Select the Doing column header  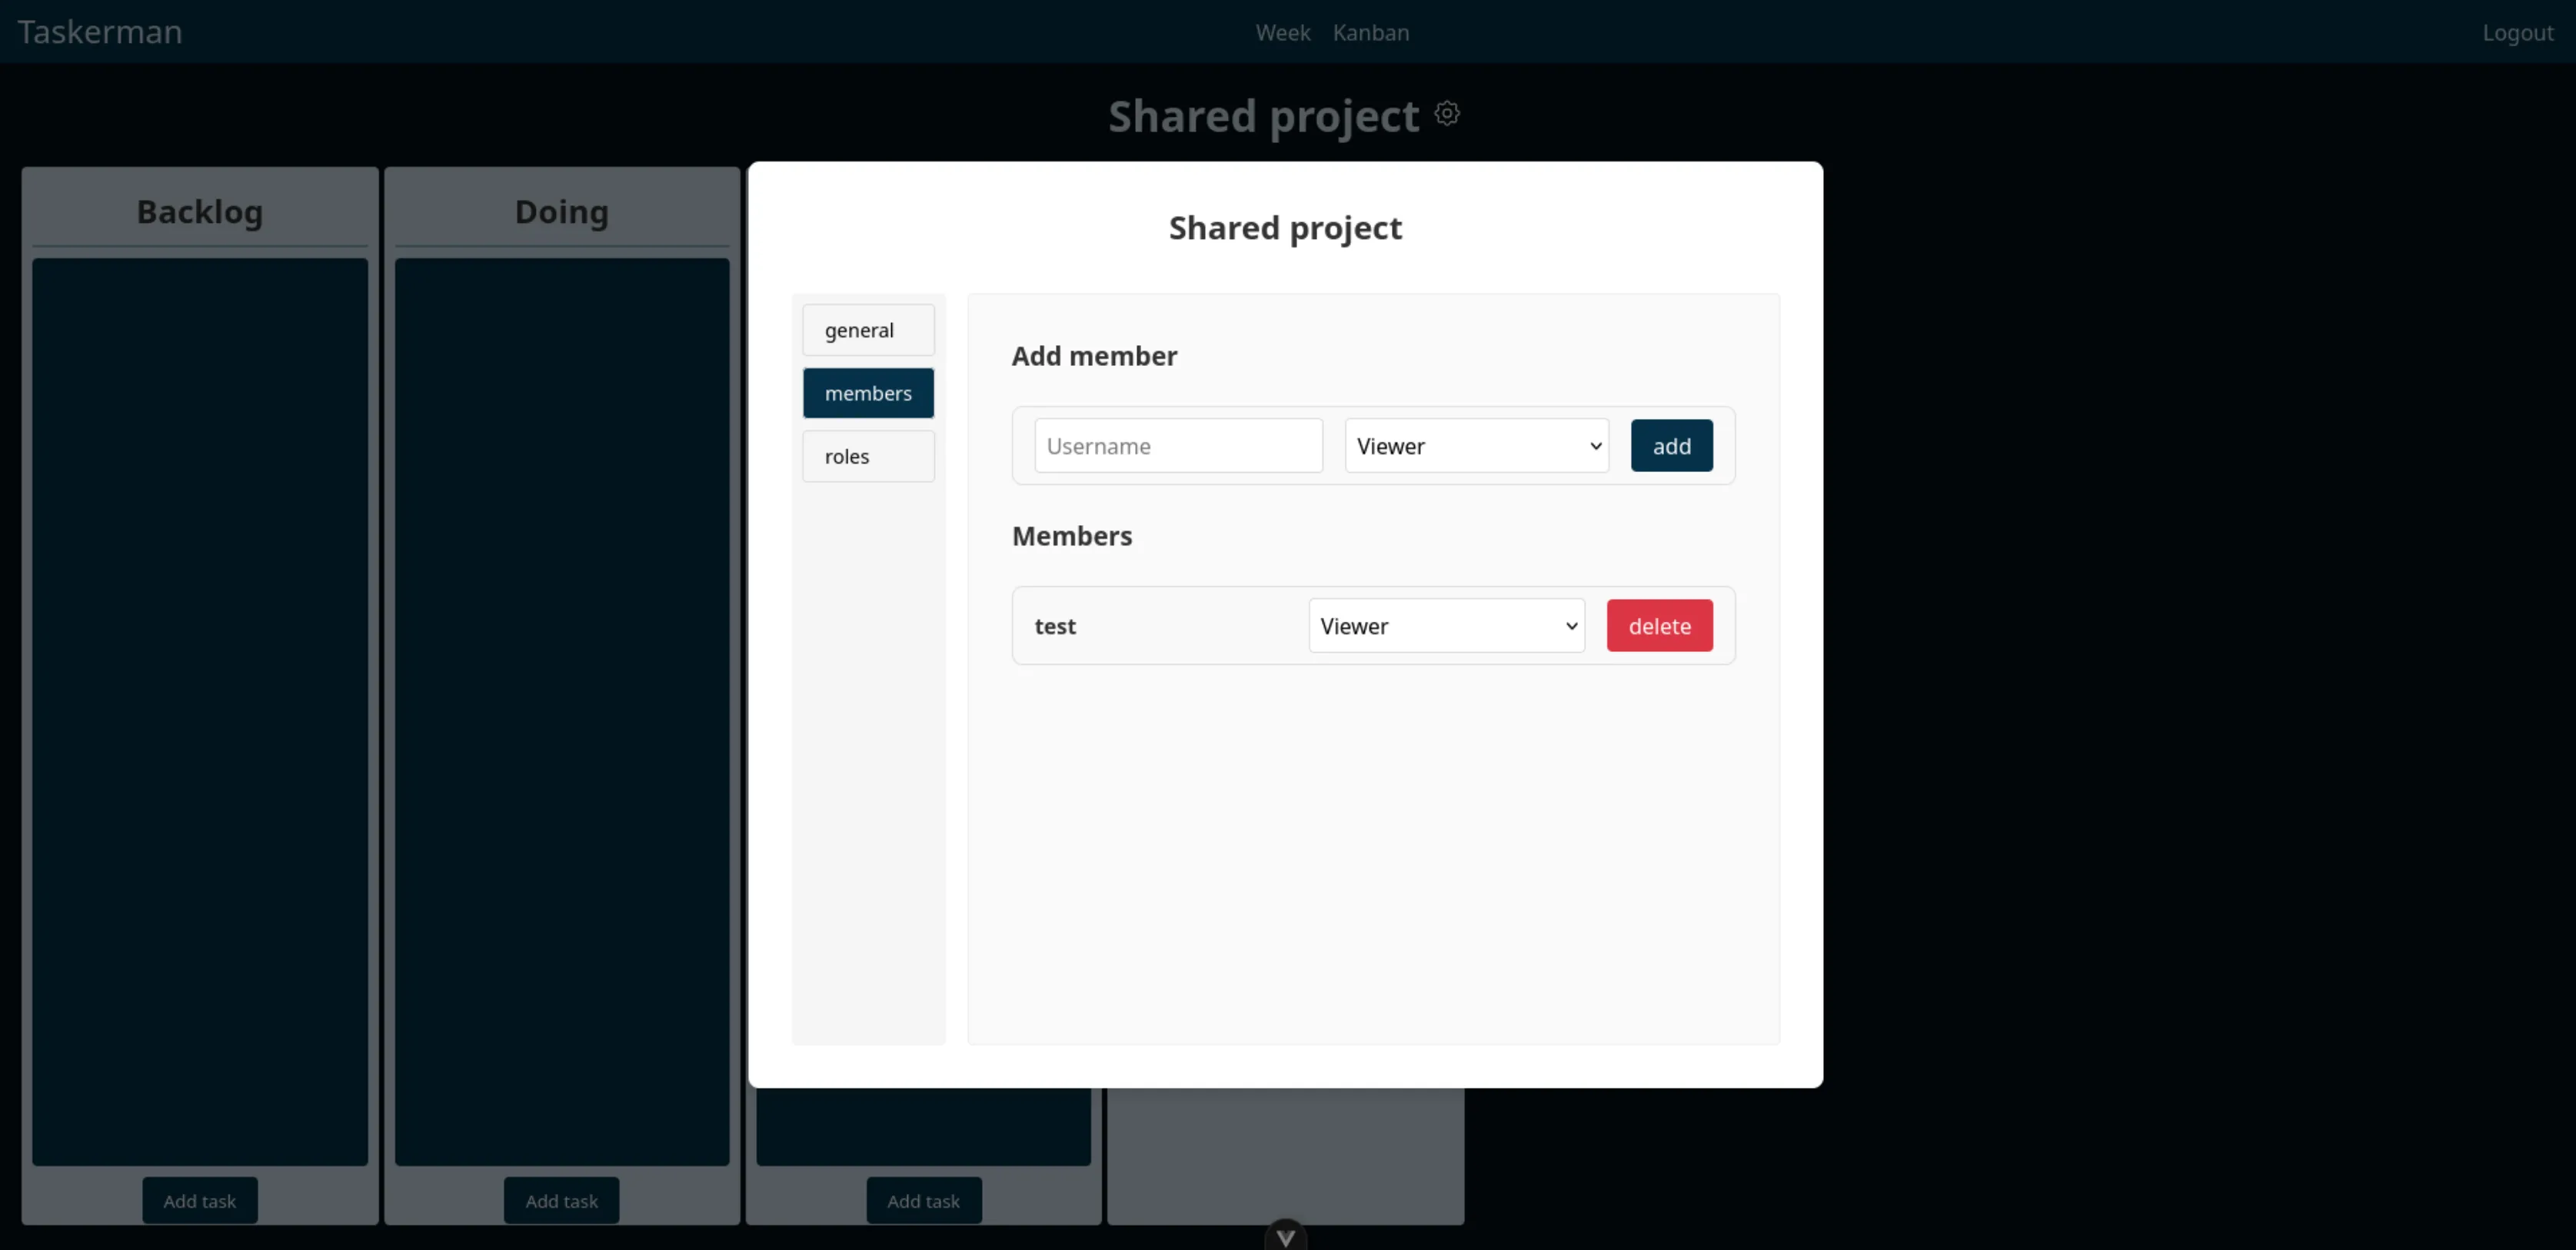[561, 212]
